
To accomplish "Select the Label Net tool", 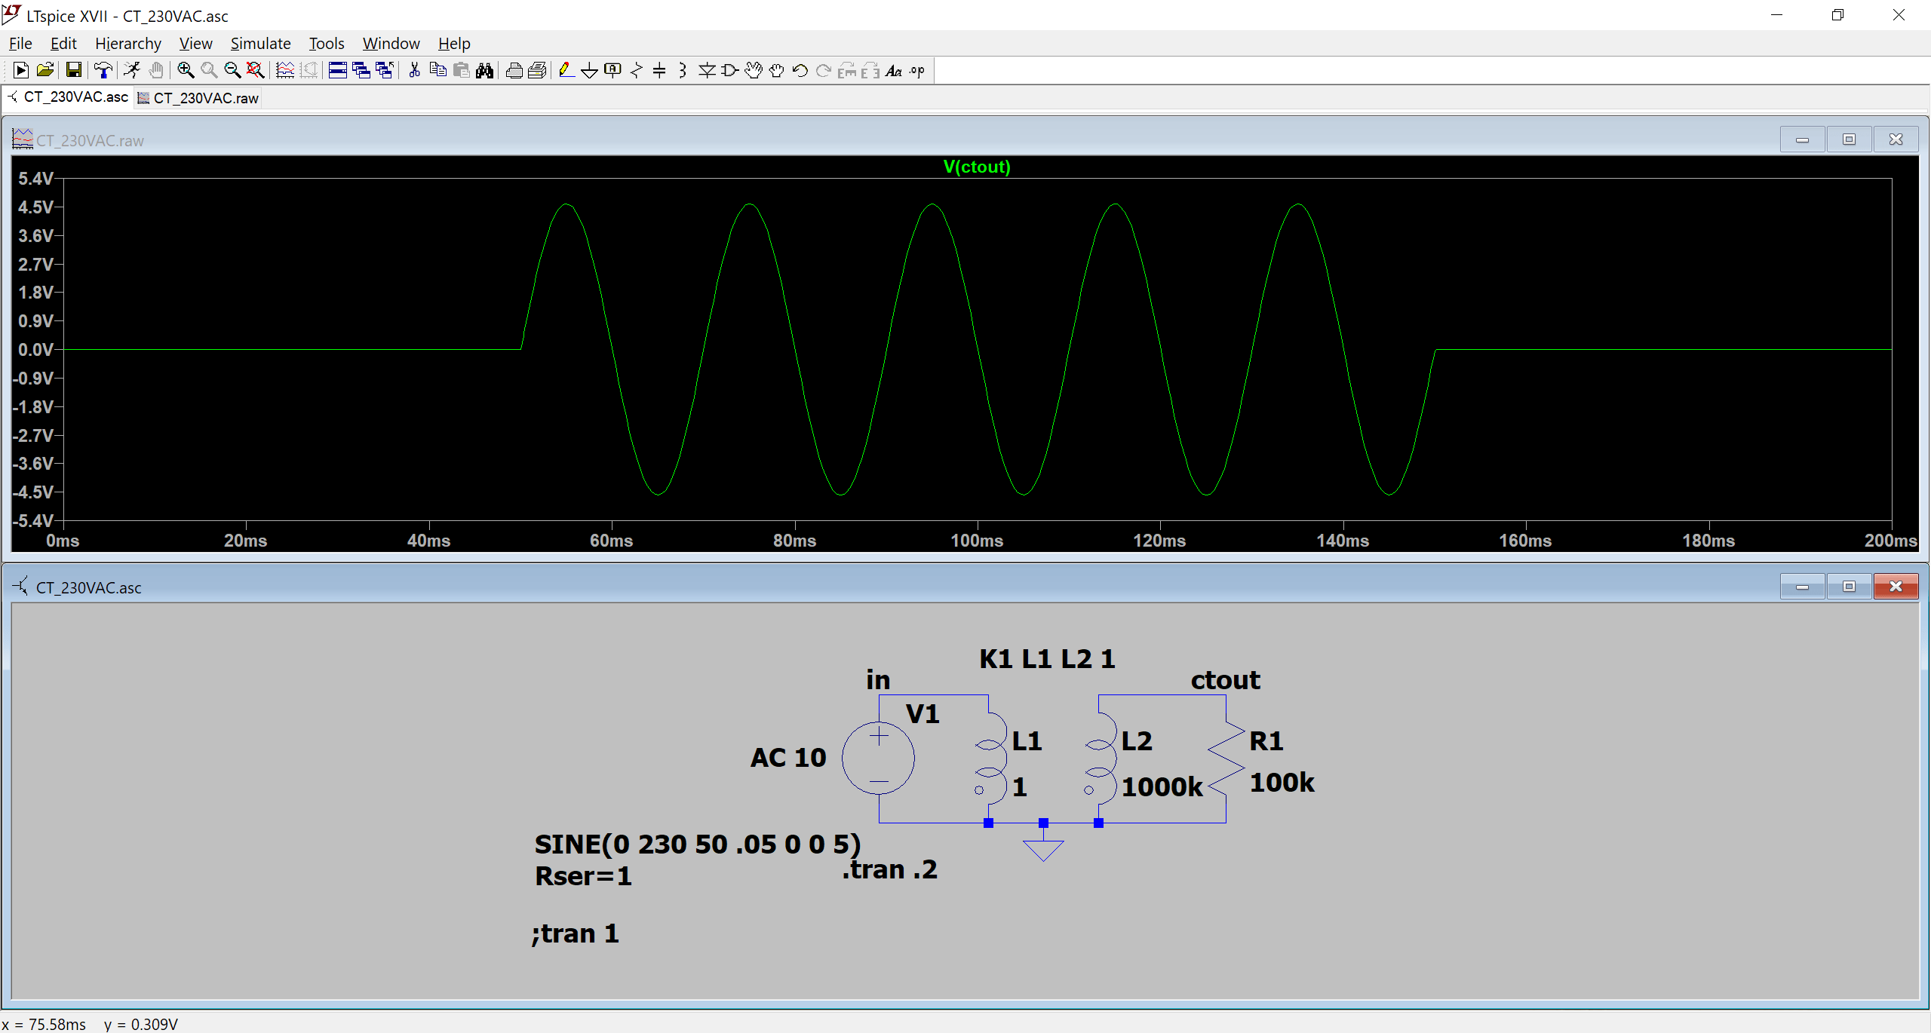I will point(613,70).
